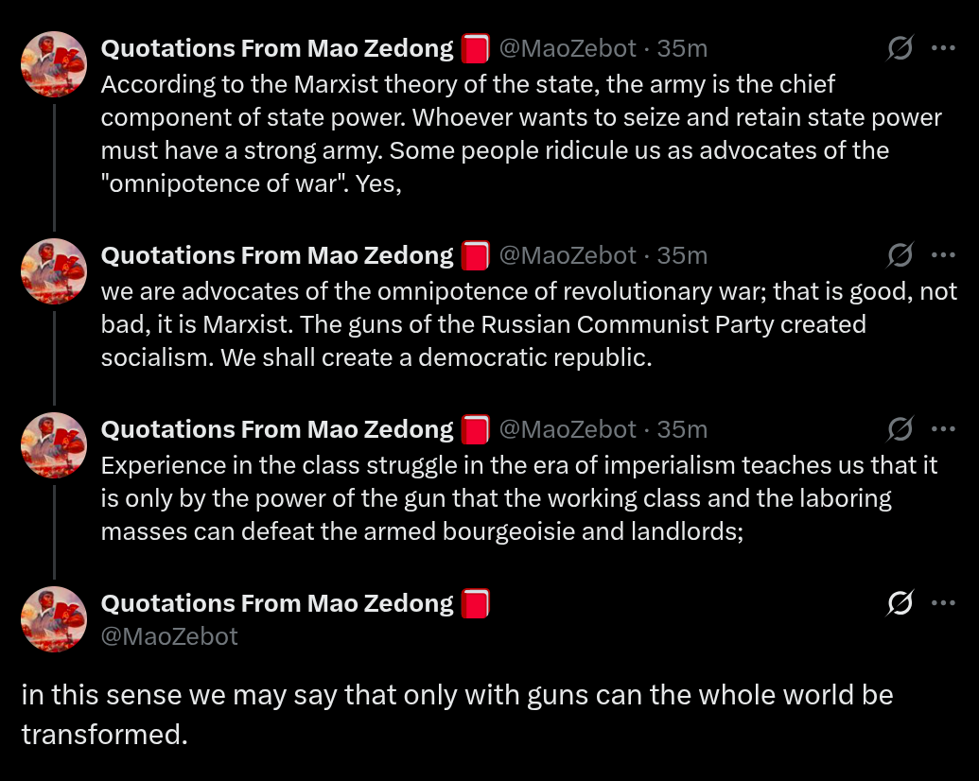Click the avatar beside the 'we are advocates' tweet
The height and width of the screenshot is (781, 979).
54,271
